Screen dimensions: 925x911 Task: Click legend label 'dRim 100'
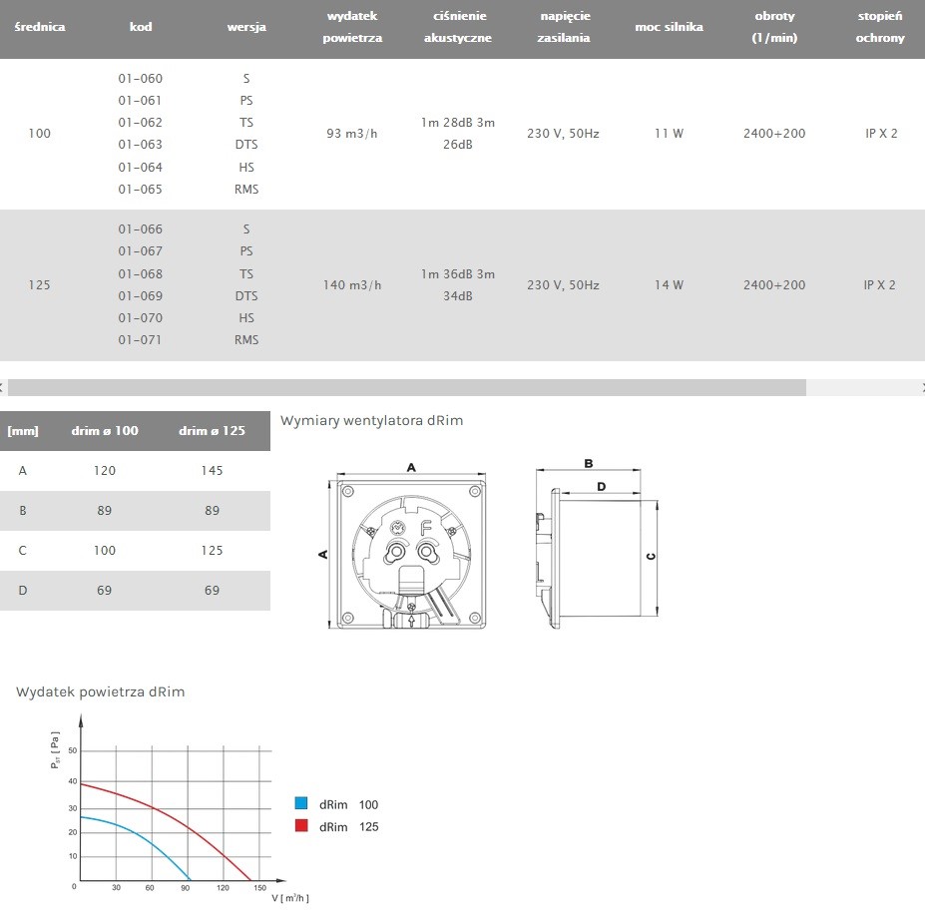pyautogui.click(x=348, y=804)
